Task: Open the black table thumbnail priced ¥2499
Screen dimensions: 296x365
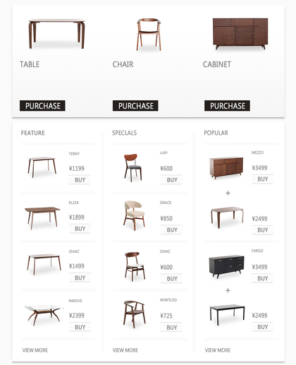Action: pyautogui.click(x=227, y=315)
